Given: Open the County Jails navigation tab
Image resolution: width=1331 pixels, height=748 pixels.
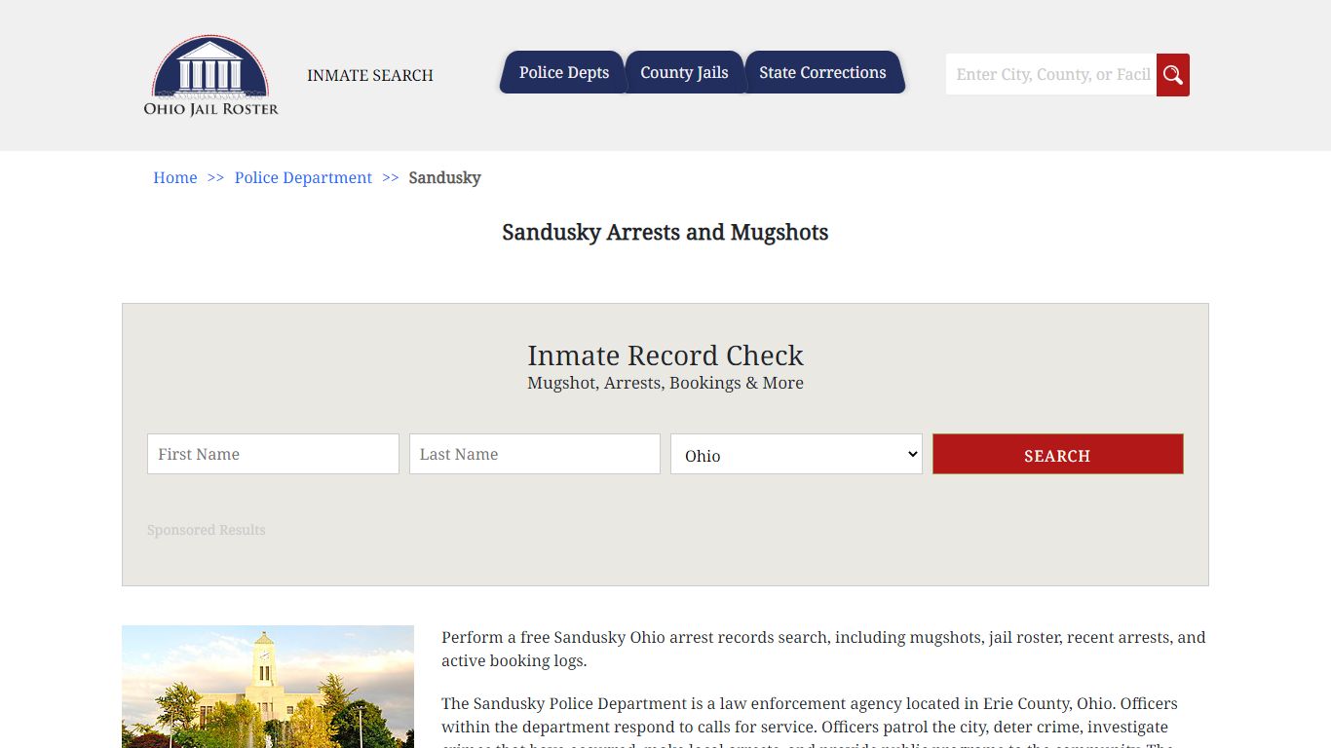Looking at the screenshot, I should (x=684, y=72).
